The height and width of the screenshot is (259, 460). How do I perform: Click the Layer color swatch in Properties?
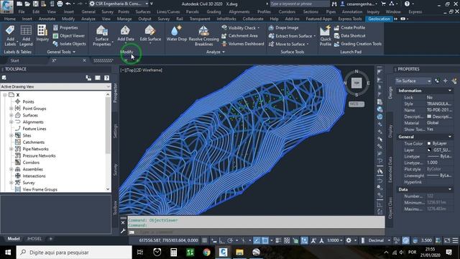tap(429, 150)
